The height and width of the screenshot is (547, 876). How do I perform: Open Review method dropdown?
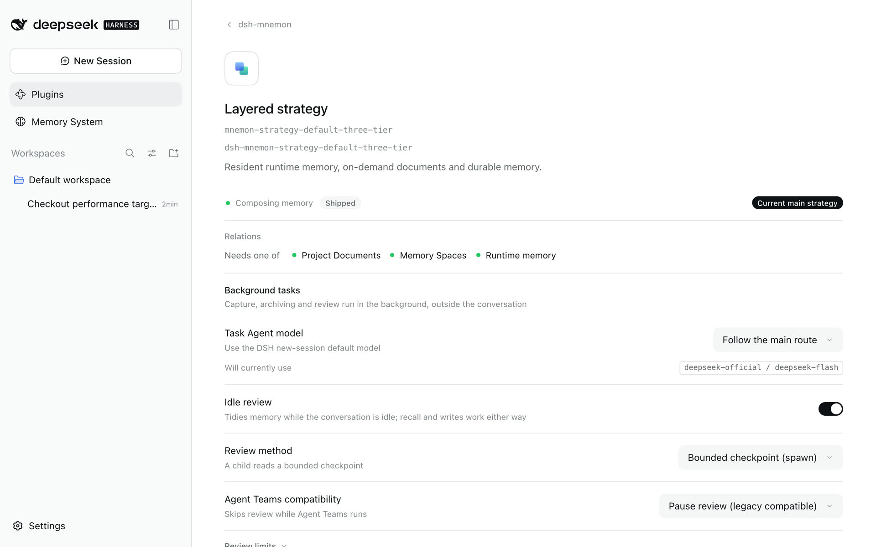tap(760, 458)
